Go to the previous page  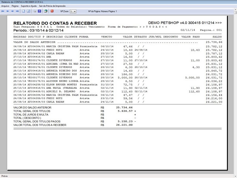[7, 12]
